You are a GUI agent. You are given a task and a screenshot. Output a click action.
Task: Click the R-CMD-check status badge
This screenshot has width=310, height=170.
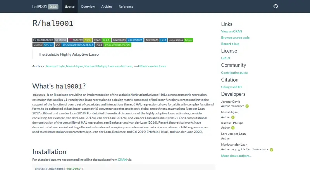point(50,40)
